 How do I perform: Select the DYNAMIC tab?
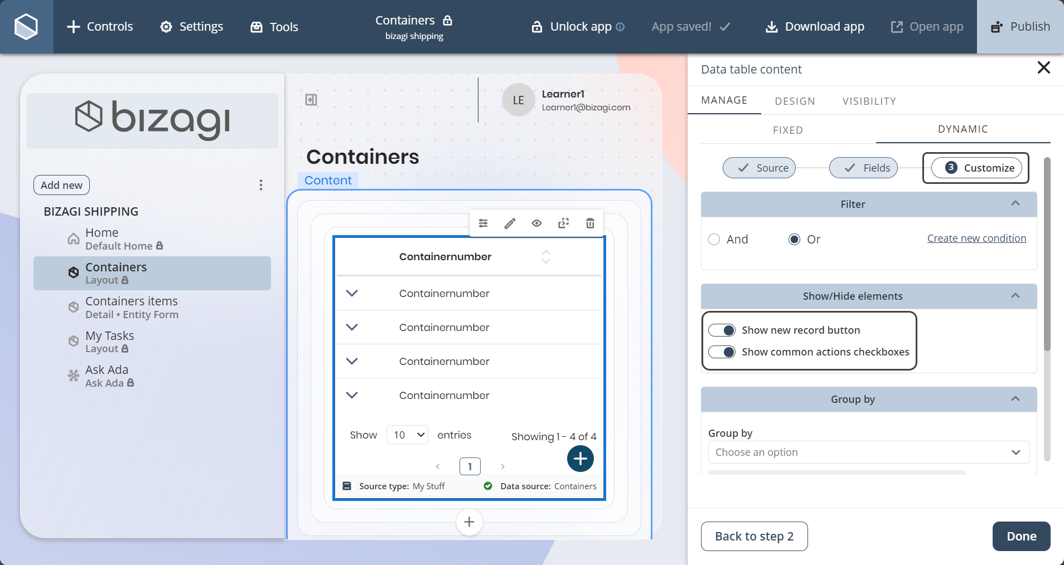tap(963, 129)
